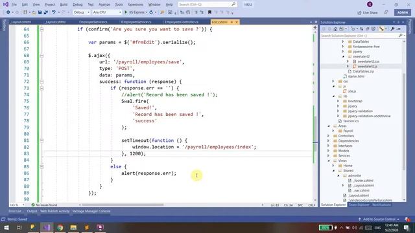This screenshot has width=415, height=233.
Task: Click the Solution Explorer search magnifier
Action: click(x=401, y=36)
